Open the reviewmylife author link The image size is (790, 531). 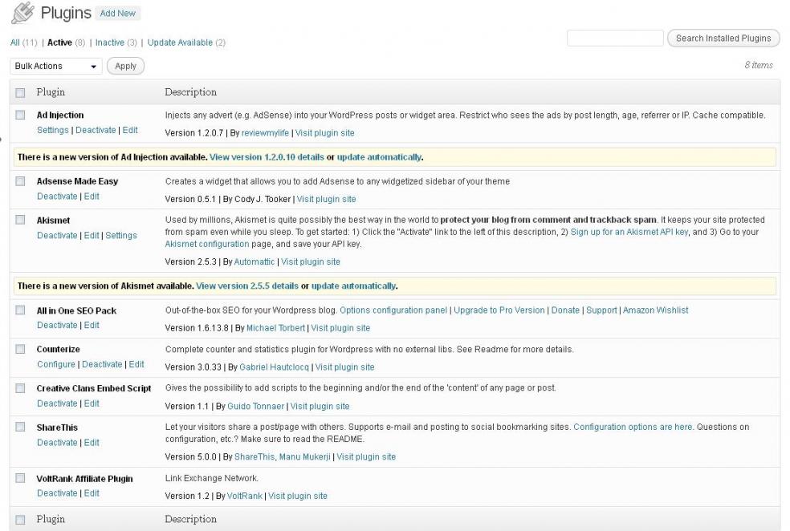click(x=265, y=133)
